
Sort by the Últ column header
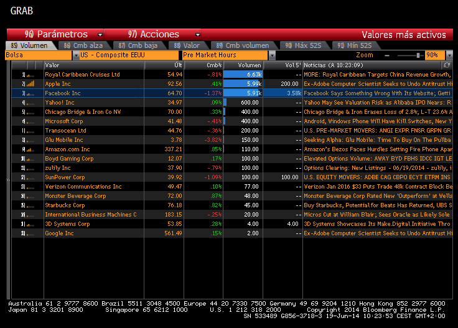click(x=164, y=65)
